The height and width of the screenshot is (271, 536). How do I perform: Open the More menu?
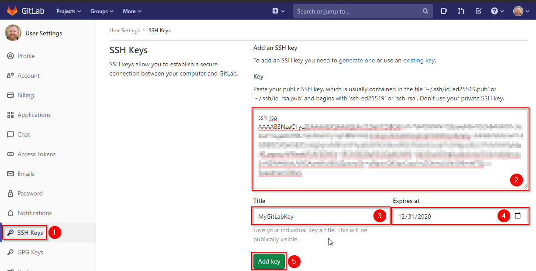[x=132, y=11]
